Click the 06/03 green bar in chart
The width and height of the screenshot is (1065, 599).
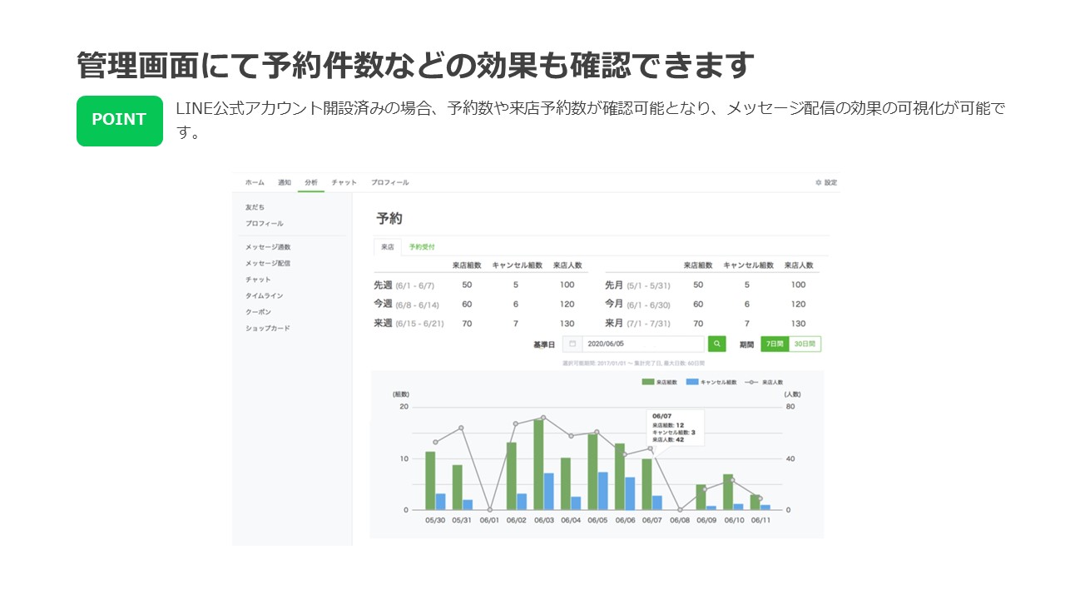(538, 464)
